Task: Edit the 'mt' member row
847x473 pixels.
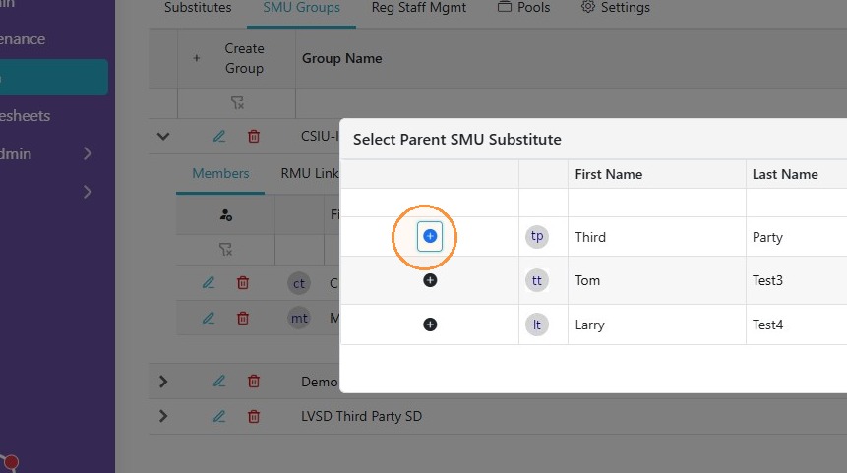Action: click(x=209, y=318)
